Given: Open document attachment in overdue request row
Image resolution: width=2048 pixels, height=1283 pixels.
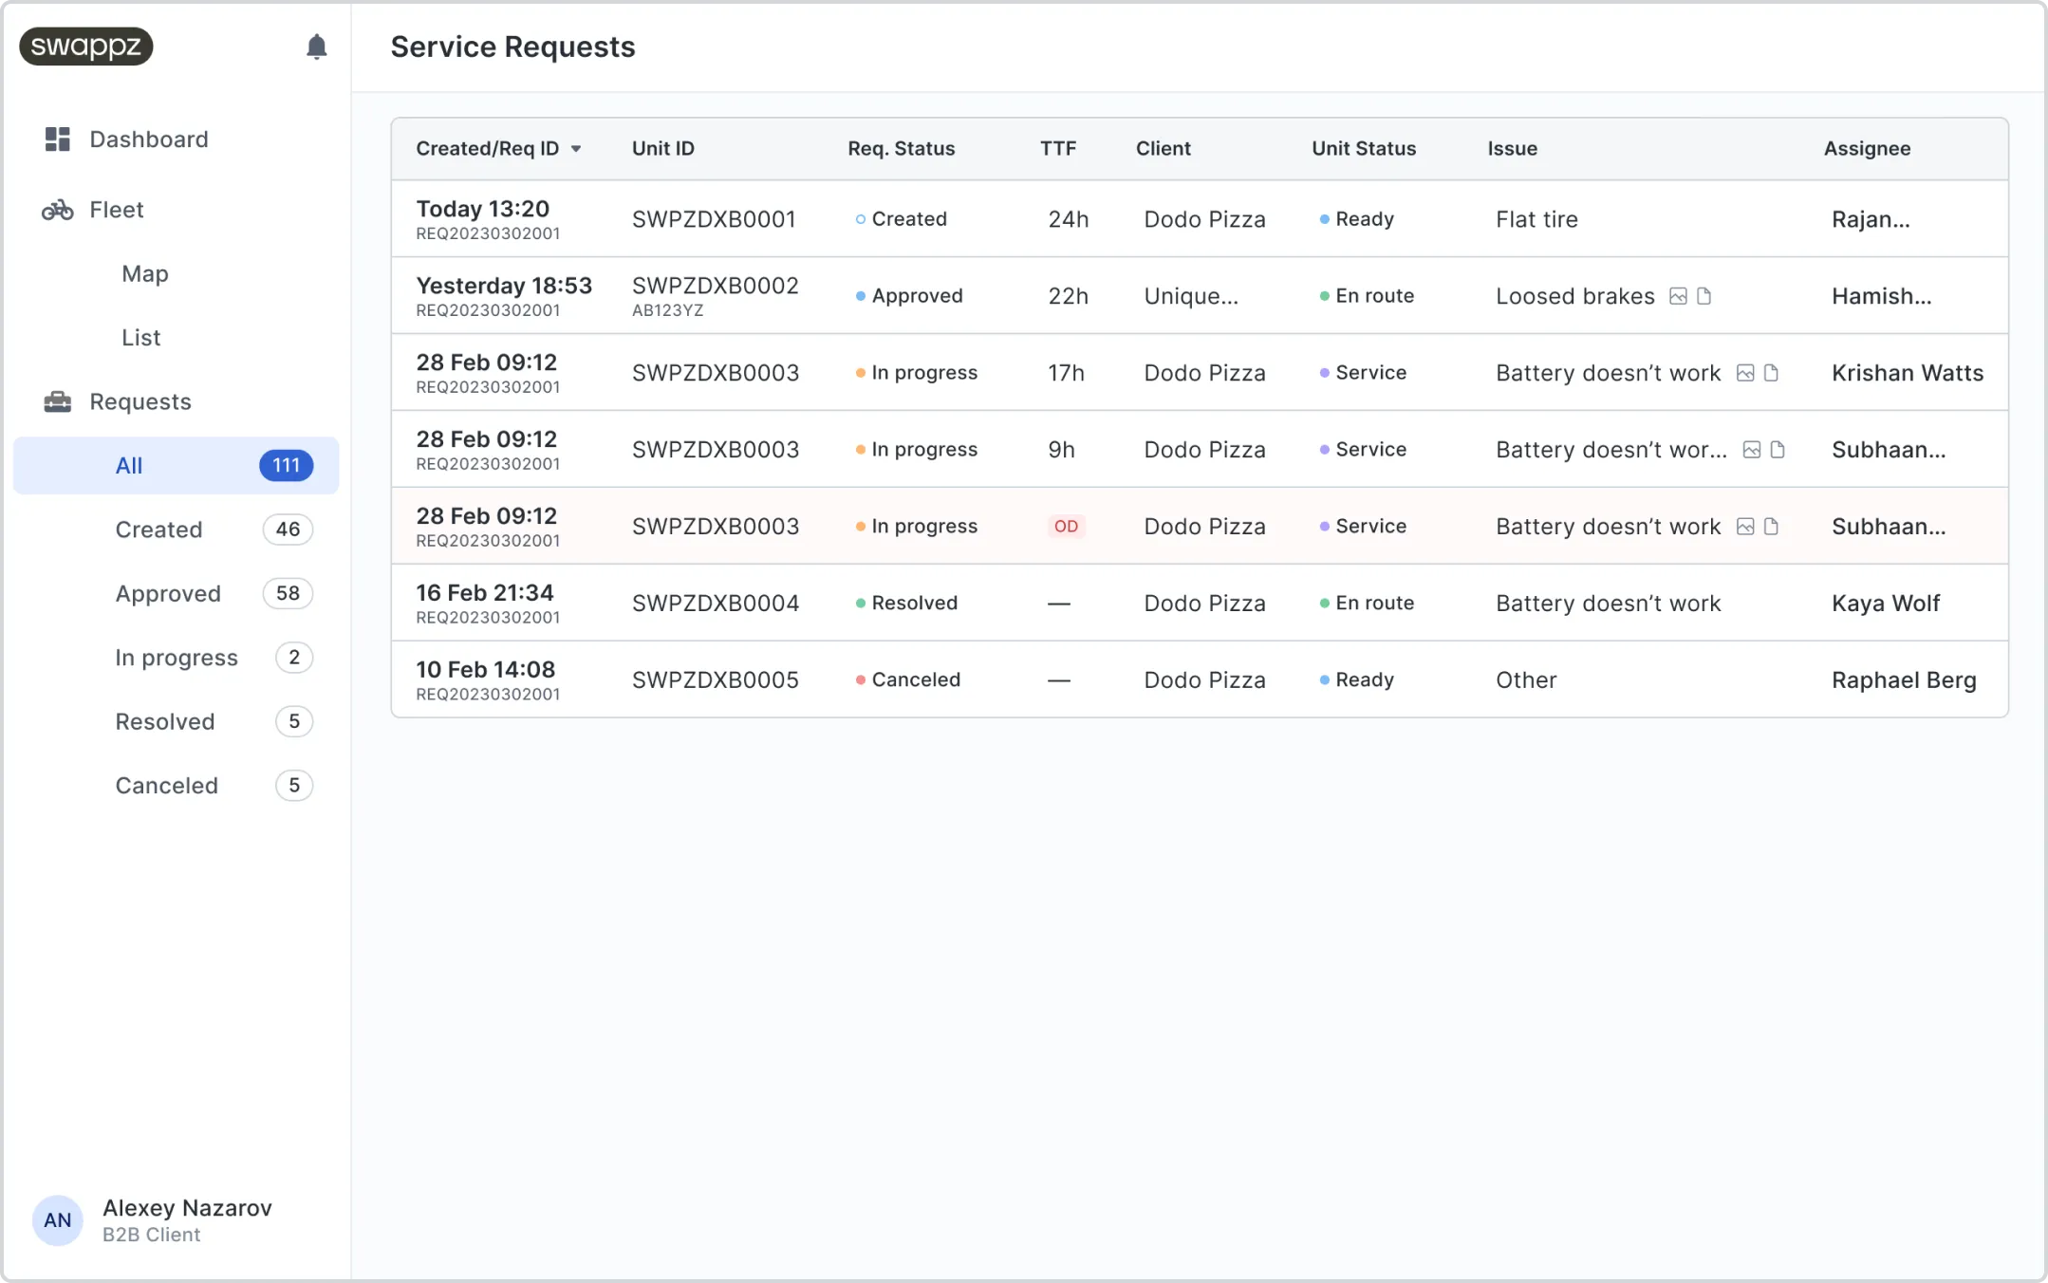Looking at the screenshot, I should pyautogui.click(x=1771, y=527).
